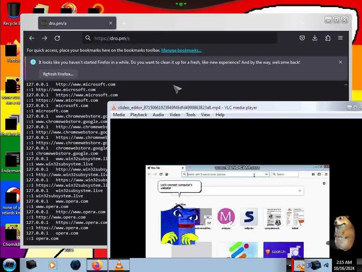
Task: Click the '::1 www.opera.com' line
Action: click(47, 206)
